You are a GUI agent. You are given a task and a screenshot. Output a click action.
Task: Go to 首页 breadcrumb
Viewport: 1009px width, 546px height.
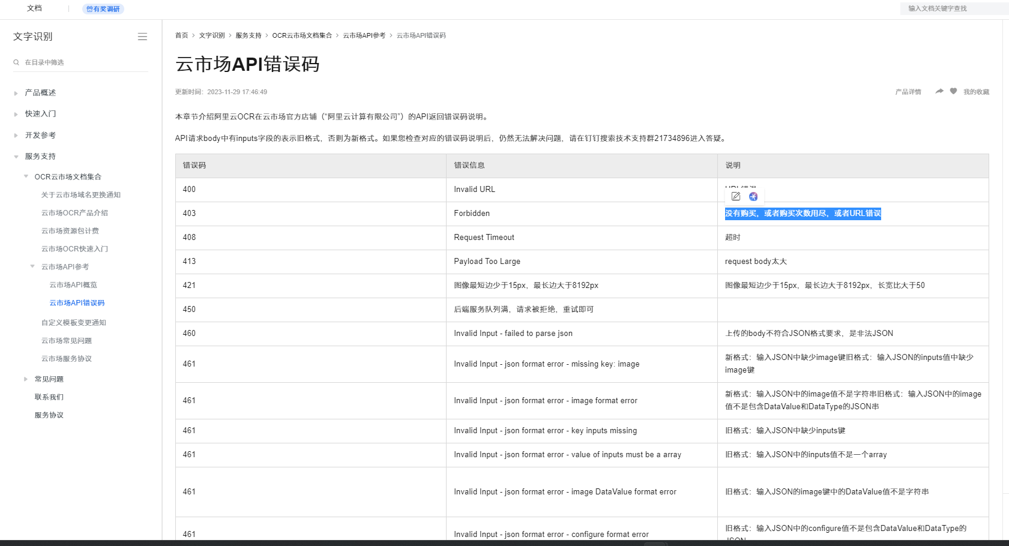[181, 35]
